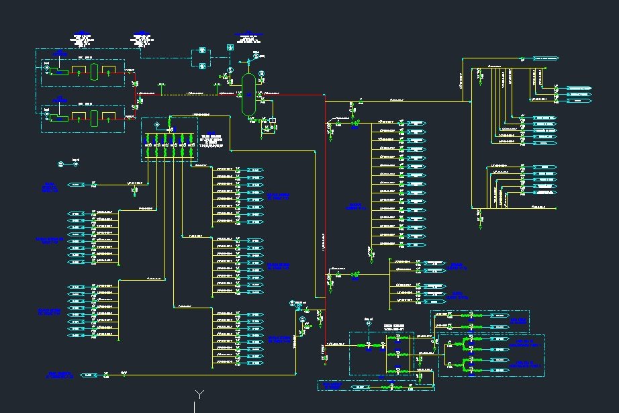Select the upper of two stacked square instruments

(x=201, y=51)
